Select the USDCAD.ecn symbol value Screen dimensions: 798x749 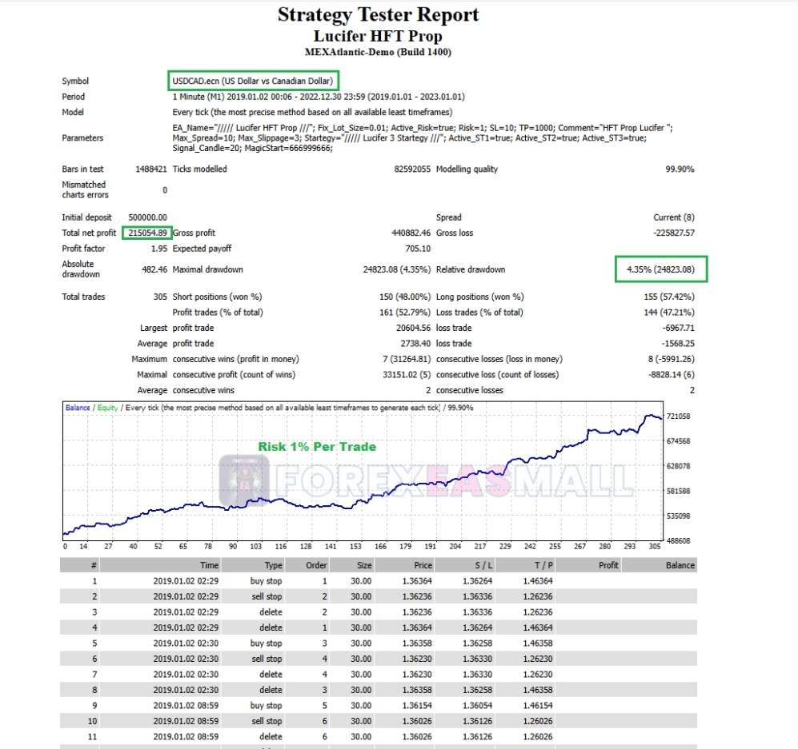point(252,81)
